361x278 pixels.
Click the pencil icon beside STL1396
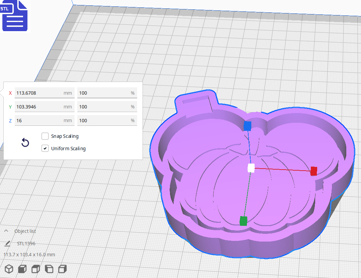point(7,244)
